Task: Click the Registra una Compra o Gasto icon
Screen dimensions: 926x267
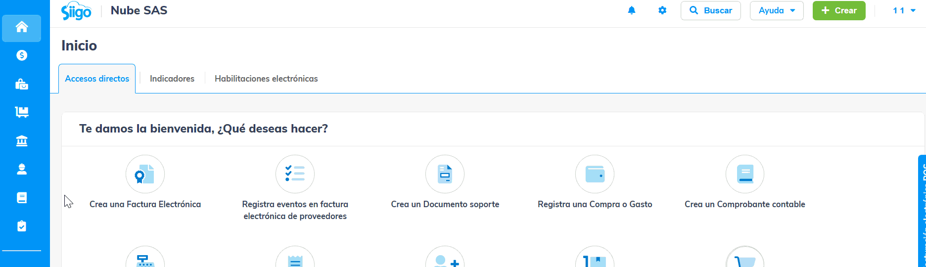Action: (595, 175)
